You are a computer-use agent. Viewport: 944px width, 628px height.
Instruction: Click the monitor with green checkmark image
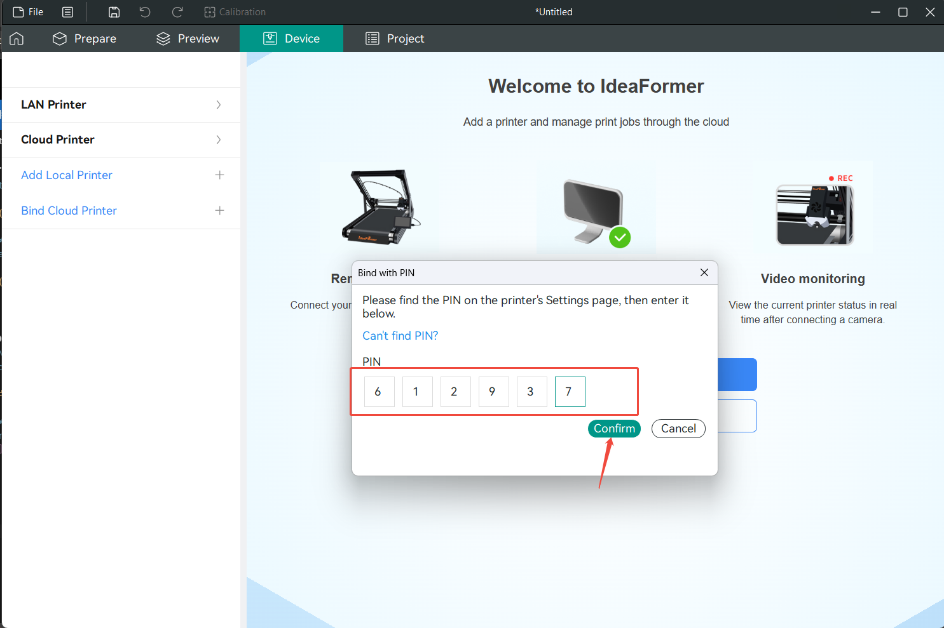pyautogui.click(x=596, y=214)
